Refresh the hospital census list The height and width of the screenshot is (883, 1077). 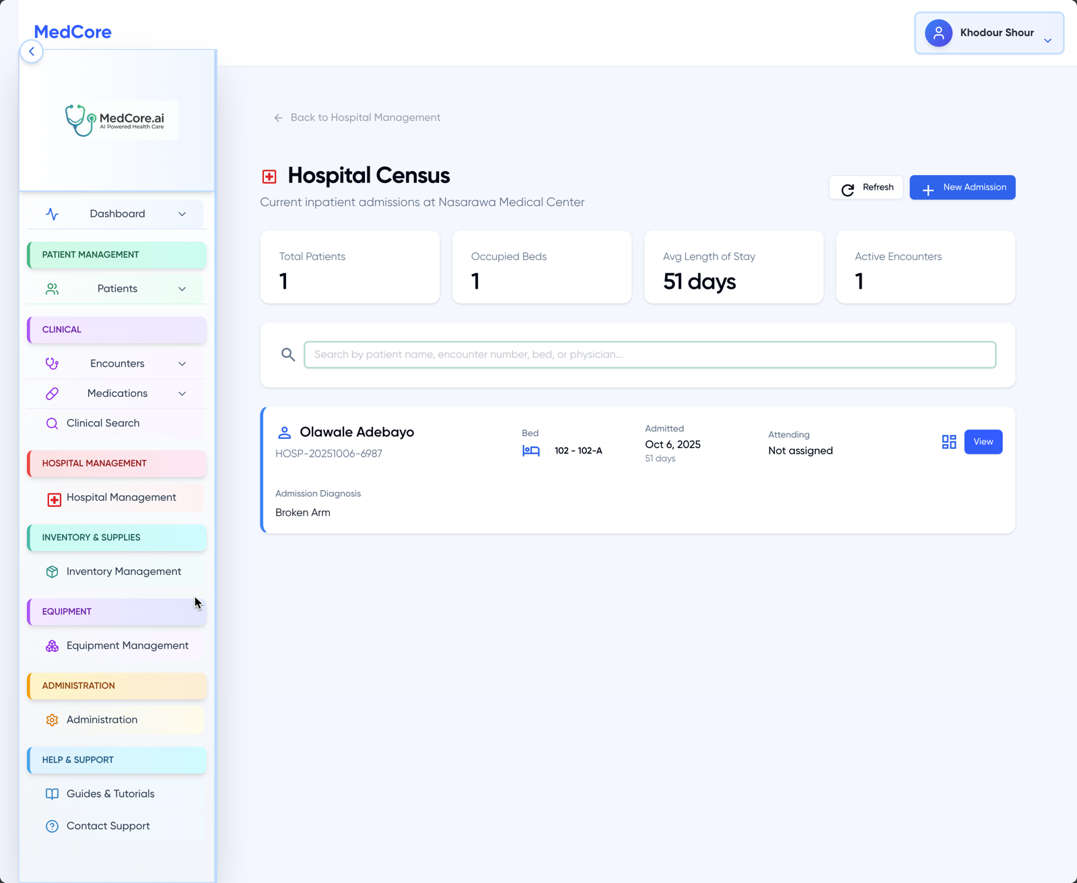coord(866,188)
